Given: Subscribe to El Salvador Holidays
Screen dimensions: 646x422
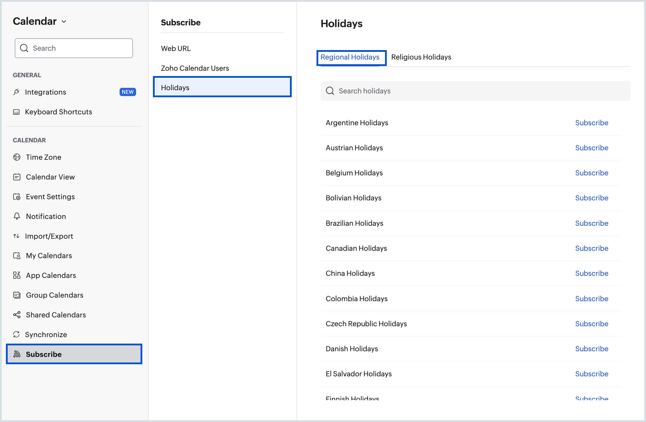Looking at the screenshot, I should (592, 374).
